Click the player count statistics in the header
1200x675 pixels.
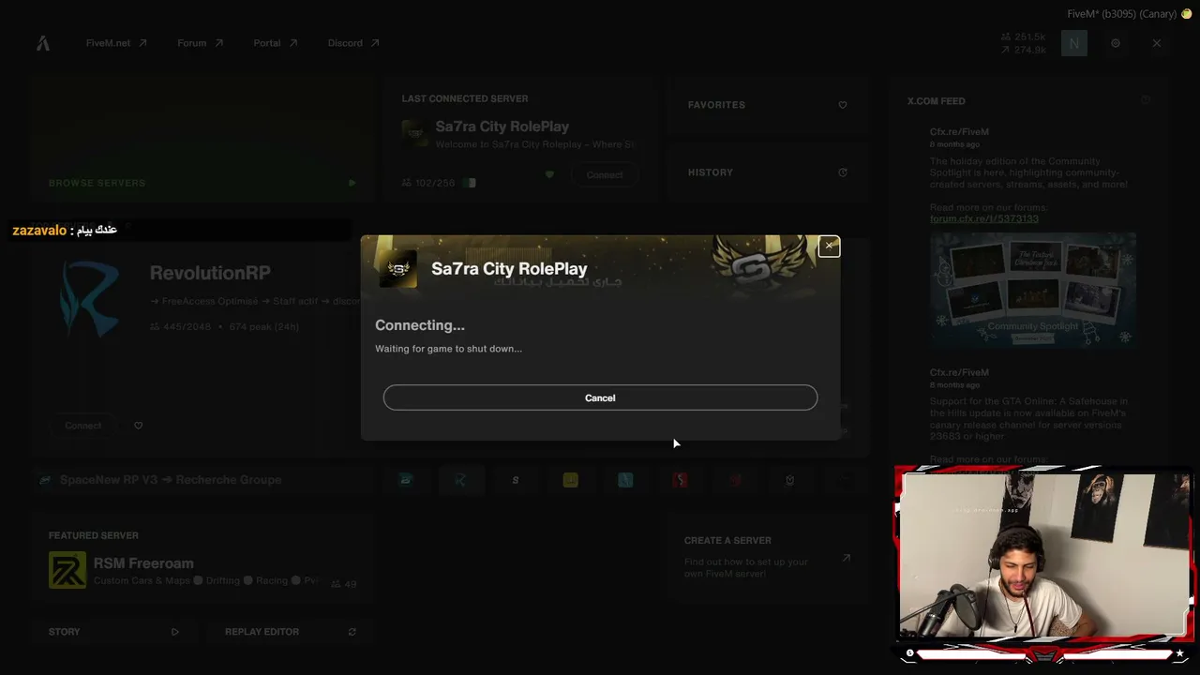tap(1024, 43)
